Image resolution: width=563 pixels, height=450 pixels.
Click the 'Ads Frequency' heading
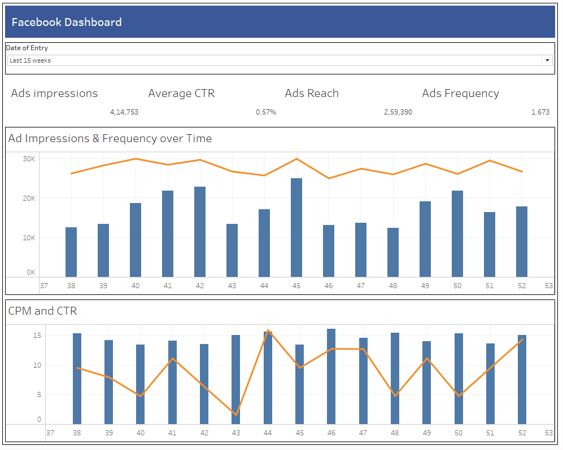click(461, 93)
